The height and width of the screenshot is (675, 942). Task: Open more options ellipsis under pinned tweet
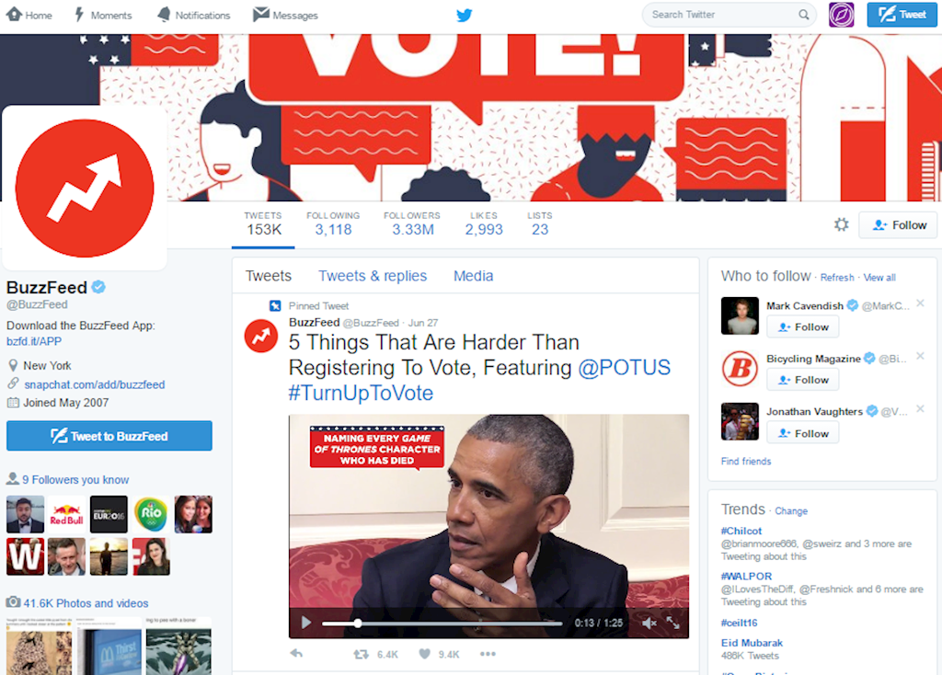488,654
